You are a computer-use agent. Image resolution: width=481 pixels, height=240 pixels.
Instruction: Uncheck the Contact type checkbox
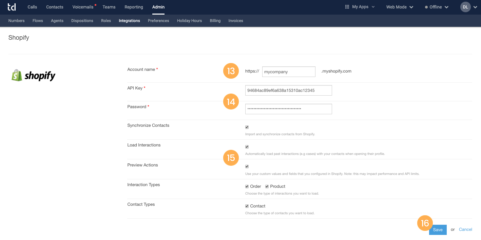(247, 206)
